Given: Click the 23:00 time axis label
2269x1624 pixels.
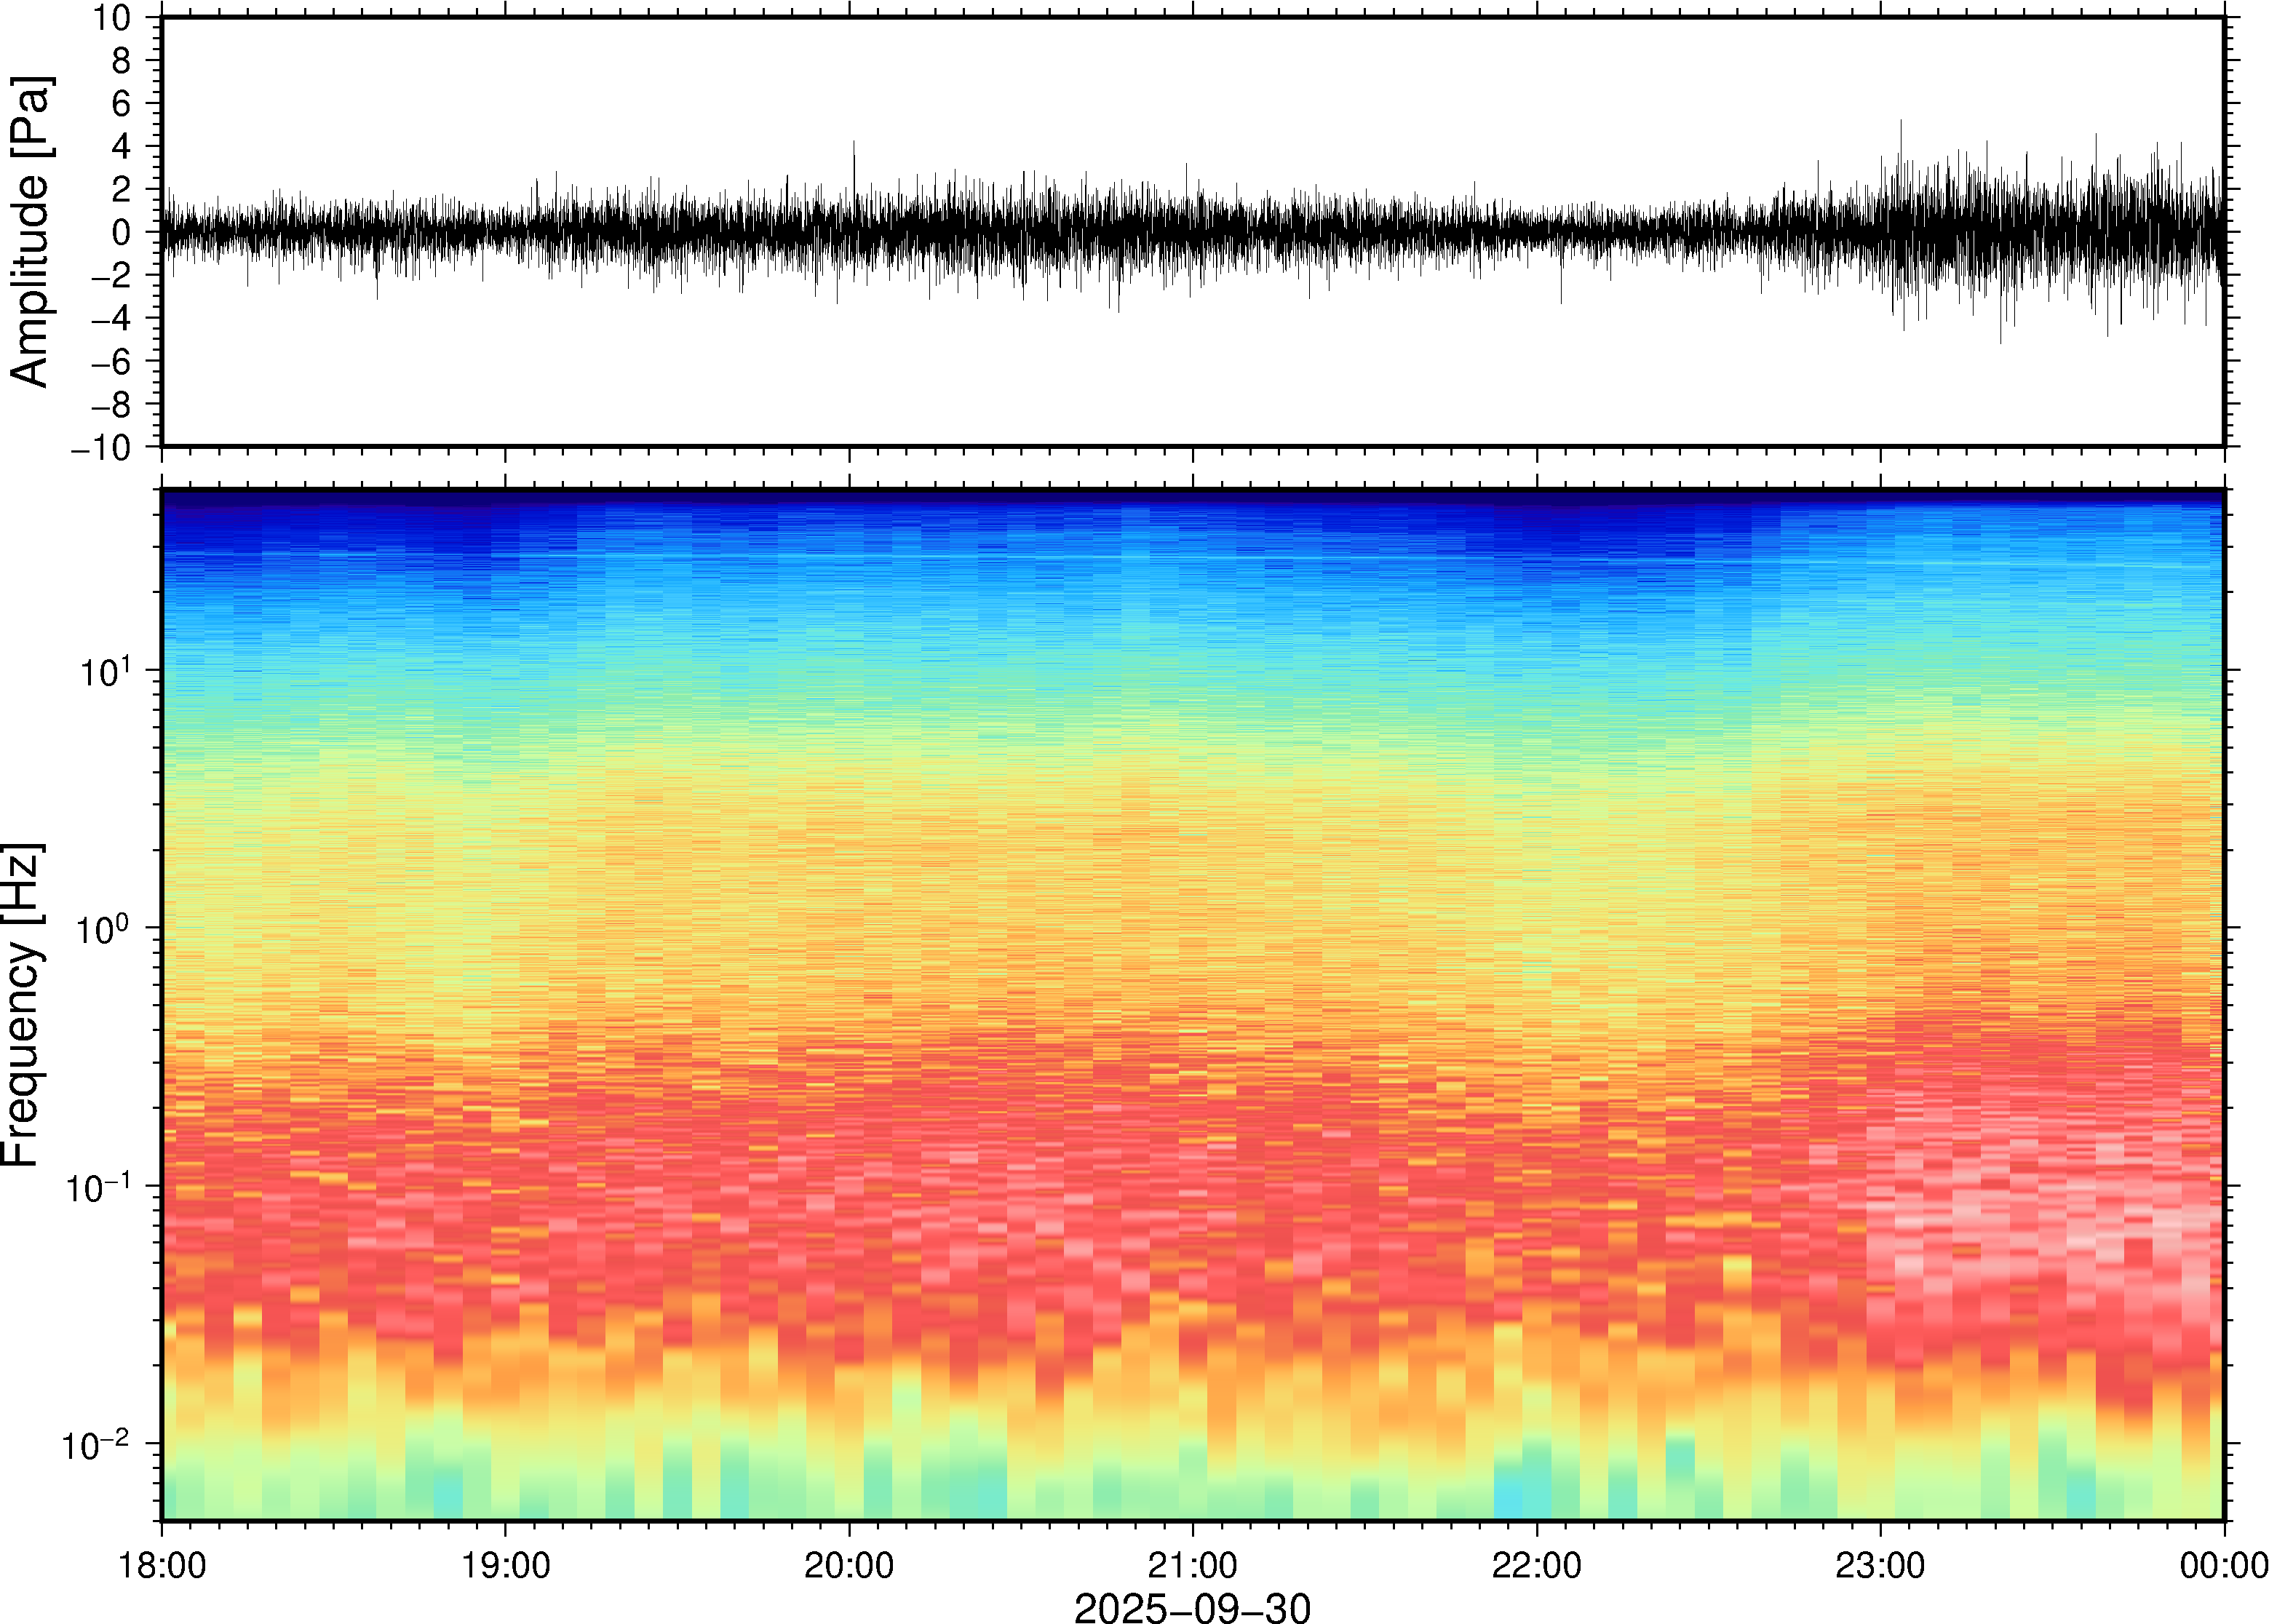Looking at the screenshot, I should pyautogui.click(x=1880, y=1565).
